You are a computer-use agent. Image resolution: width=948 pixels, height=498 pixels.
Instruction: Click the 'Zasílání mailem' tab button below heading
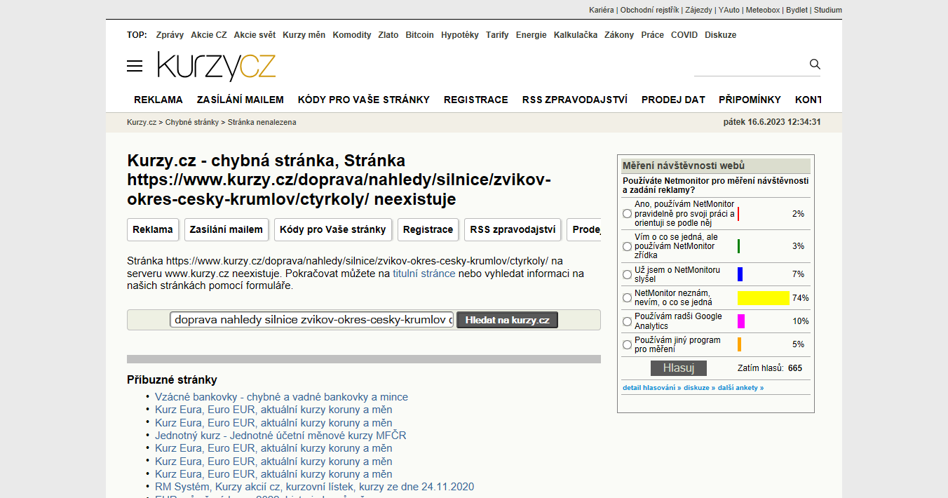(226, 229)
